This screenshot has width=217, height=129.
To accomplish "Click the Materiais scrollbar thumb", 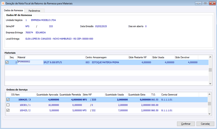I will 210,70.
